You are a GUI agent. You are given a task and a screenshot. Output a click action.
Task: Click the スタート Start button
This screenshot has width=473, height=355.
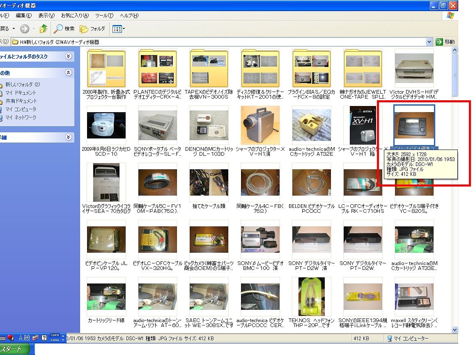pyautogui.click(x=15, y=349)
